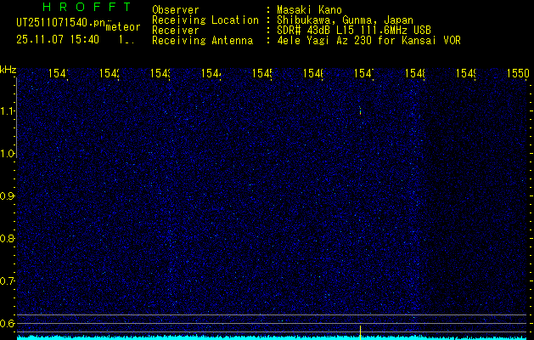Click the Receiving Location label
The image size is (534, 340).
point(205,20)
